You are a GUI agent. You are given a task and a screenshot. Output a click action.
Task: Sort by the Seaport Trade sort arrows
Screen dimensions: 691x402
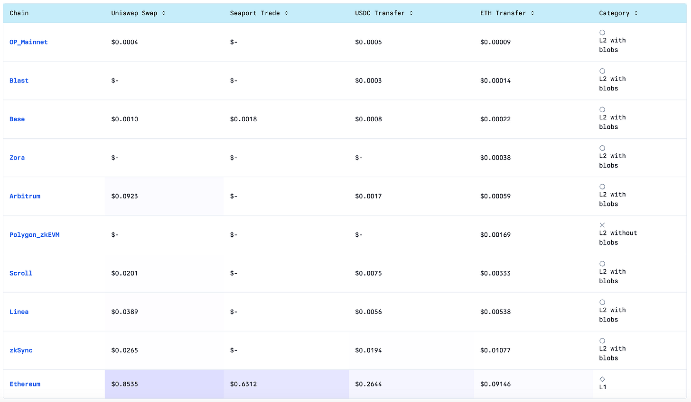(287, 13)
